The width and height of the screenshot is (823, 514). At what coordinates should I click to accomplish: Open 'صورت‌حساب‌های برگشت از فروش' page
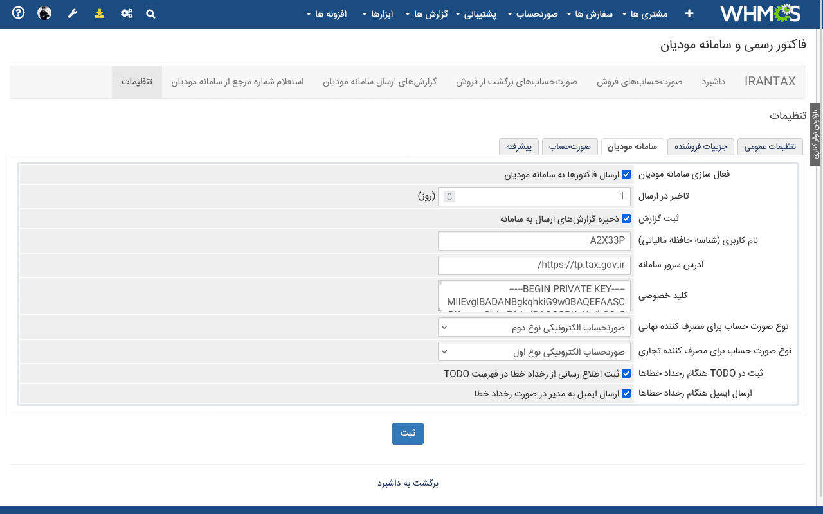[x=517, y=82]
